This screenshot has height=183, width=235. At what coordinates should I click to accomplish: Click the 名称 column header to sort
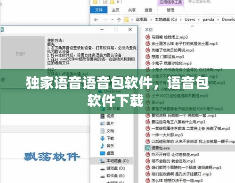(x=149, y=30)
